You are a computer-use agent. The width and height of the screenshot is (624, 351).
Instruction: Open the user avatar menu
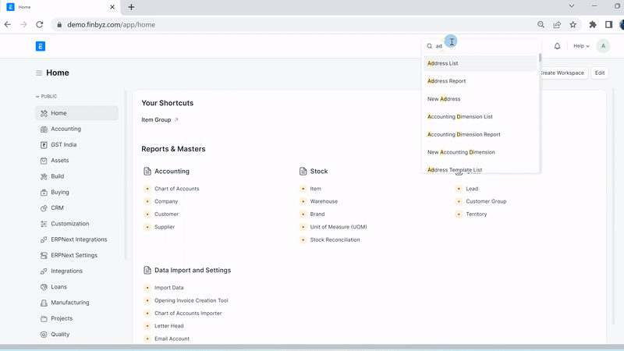pos(603,46)
